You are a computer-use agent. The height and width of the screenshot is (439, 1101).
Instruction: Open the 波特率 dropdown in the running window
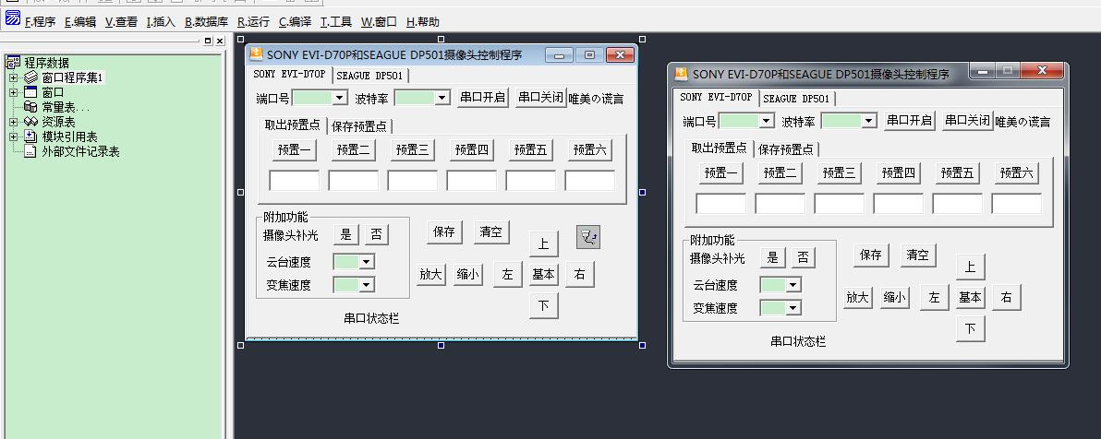[869, 121]
